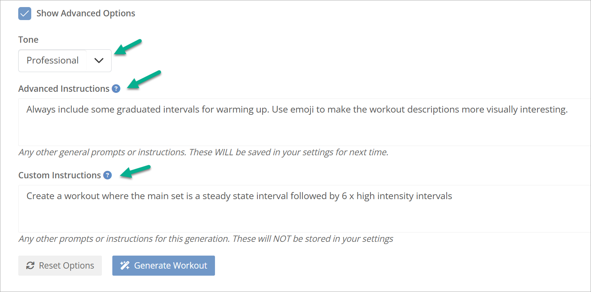Click the Reset Options button label
This screenshot has height=292, width=591.
click(67, 266)
